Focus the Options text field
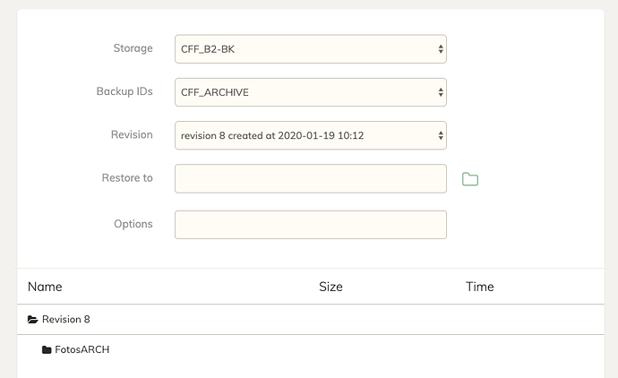The width and height of the screenshot is (618, 378). [x=311, y=225]
